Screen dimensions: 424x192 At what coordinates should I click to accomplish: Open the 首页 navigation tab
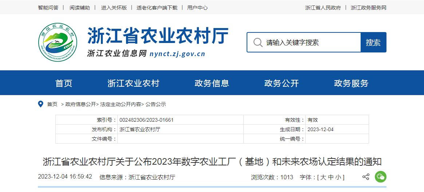(x=64, y=83)
